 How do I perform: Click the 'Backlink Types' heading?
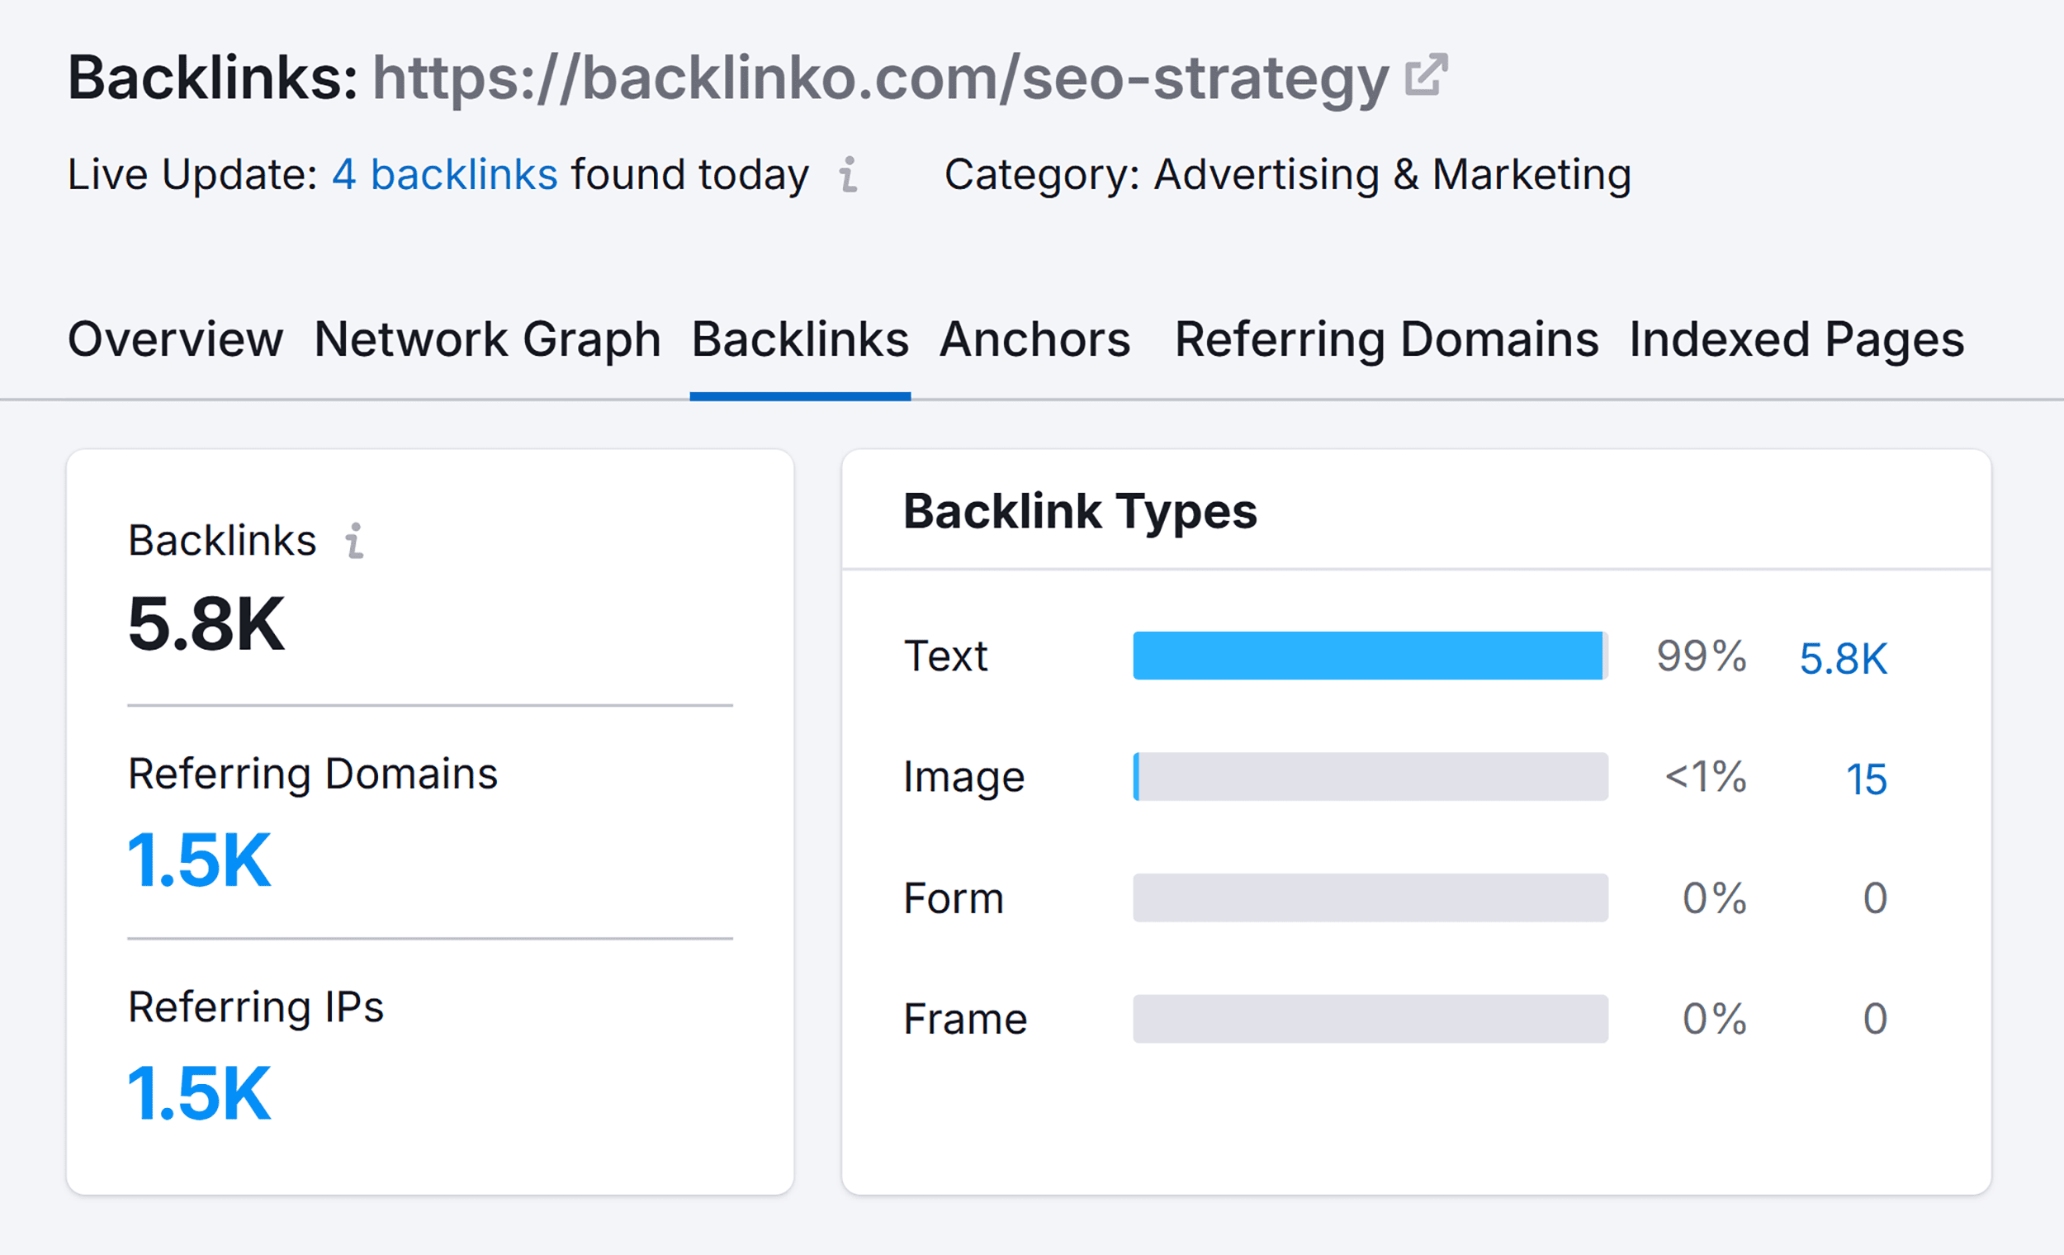[1080, 511]
